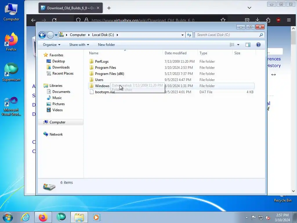The height and width of the screenshot is (223, 297).
Task: Sort by Date modified column
Action: point(180,53)
